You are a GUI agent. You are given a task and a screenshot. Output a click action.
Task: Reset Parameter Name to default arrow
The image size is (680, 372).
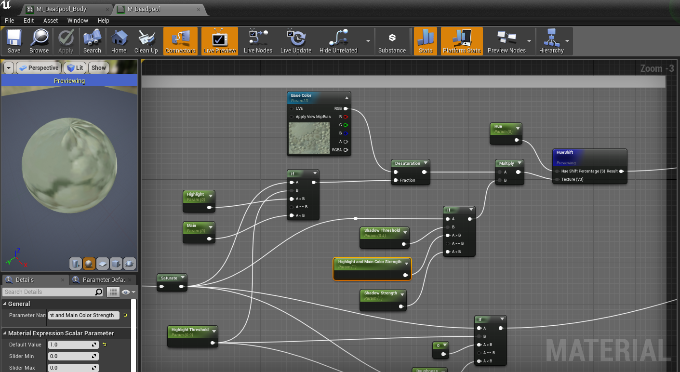click(x=125, y=315)
